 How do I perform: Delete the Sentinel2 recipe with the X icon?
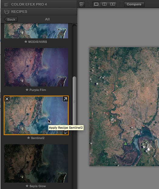[x=7, y=99]
